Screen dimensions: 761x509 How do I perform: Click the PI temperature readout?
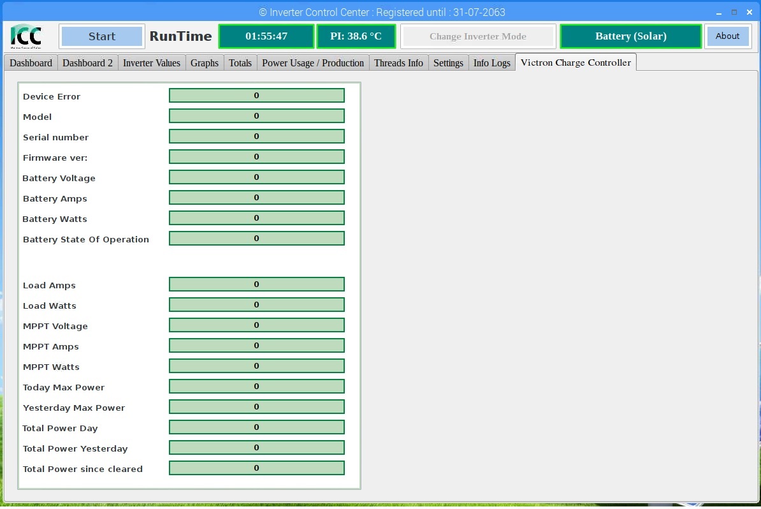(356, 36)
